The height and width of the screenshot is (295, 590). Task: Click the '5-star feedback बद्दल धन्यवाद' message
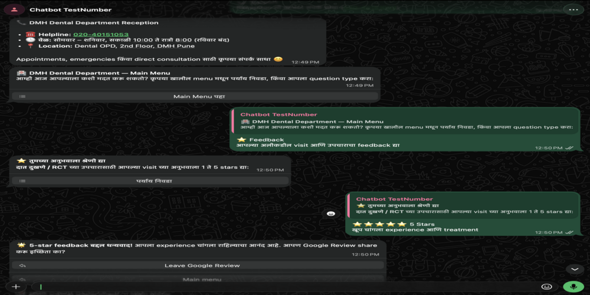click(x=197, y=248)
